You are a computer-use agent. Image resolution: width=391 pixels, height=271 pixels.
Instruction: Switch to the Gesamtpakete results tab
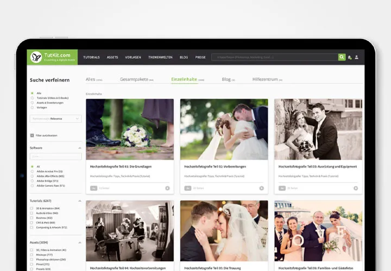click(x=137, y=79)
